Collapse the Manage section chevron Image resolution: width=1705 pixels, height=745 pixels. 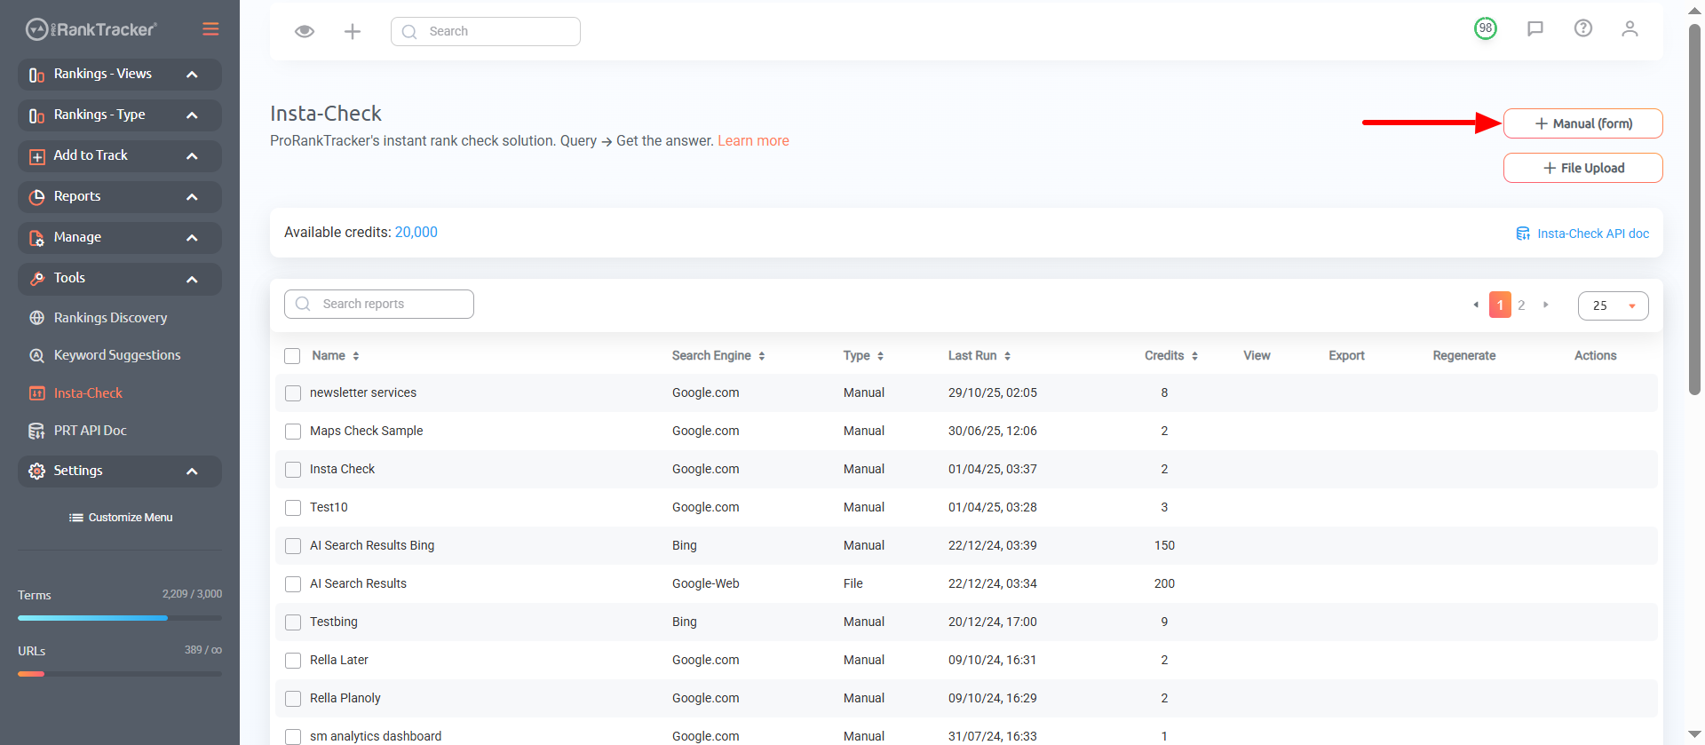pyautogui.click(x=192, y=238)
